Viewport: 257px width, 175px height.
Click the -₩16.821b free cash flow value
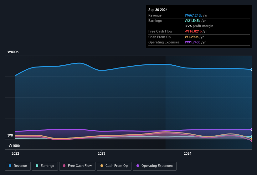193,31
